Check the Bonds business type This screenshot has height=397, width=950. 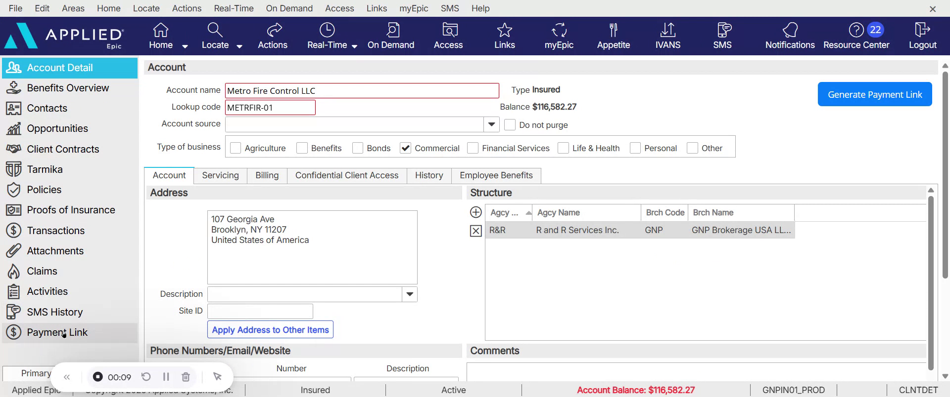tap(358, 148)
